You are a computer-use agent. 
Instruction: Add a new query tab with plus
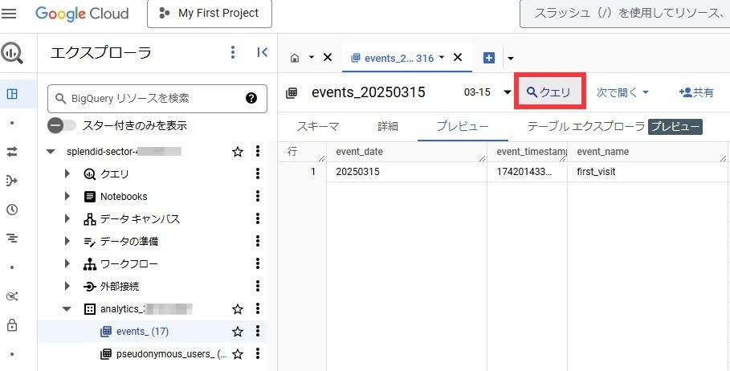pos(489,58)
